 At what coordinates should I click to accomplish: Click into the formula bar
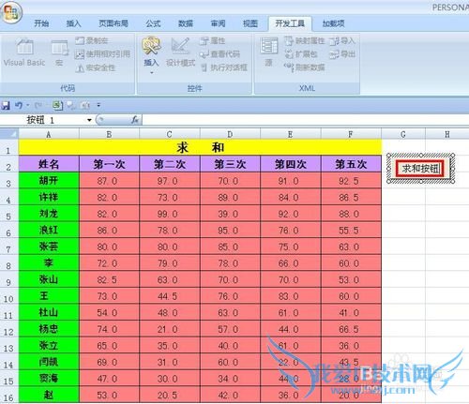pos(305,120)
